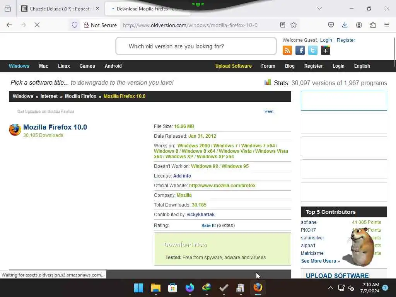The width and height of the screenshot is (396, 297).
Task: Stop loading the page
Action: coord(37,25)
